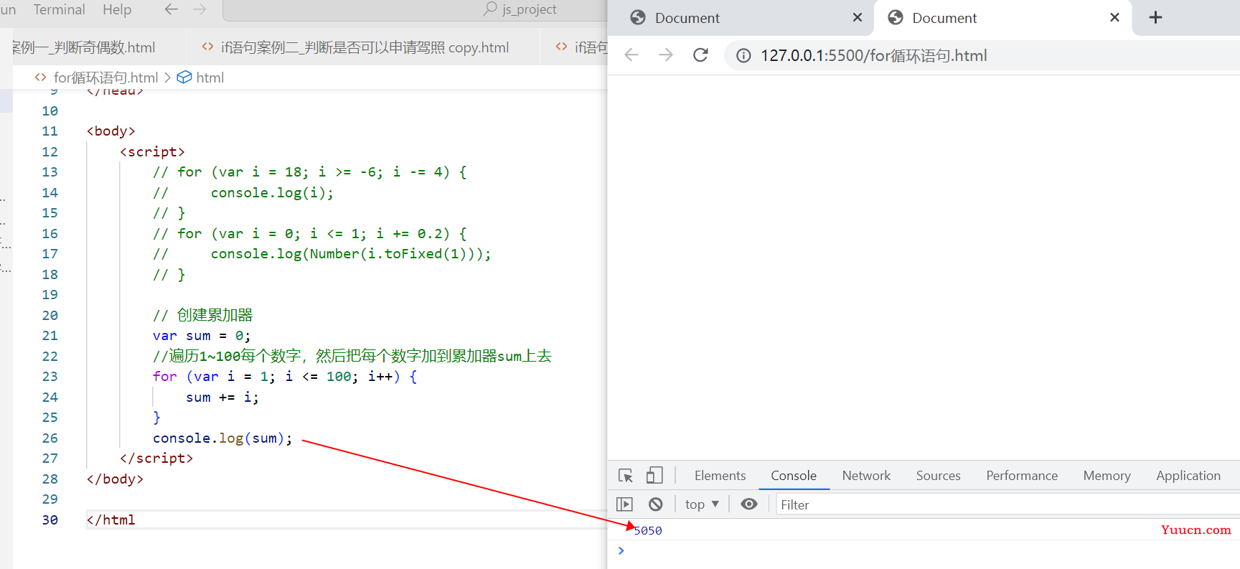Viewport: 1240px width, 569px height.
Task: Click the opening <body> tag in code
Action: (x=111, y=131)
